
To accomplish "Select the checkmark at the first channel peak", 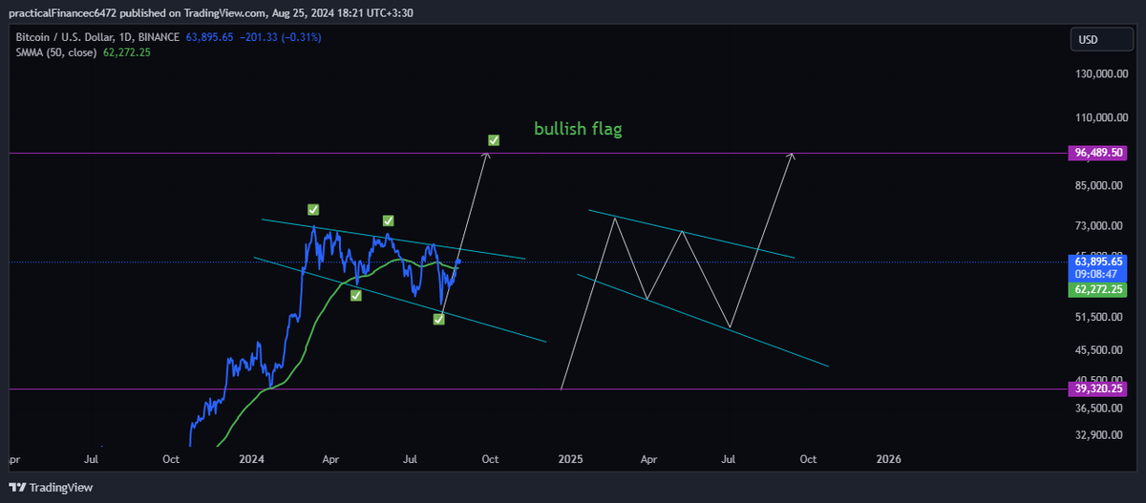I will click(x=313, y=209).
